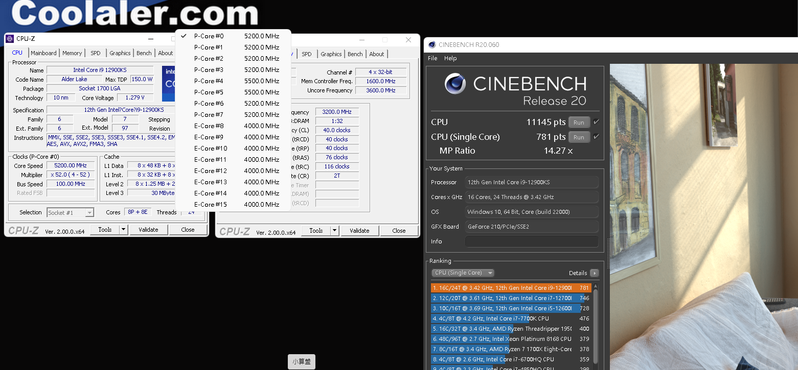798x370 pixels.
Task: Switch to the Memory tab in left CPU-Z
Action: (x=72, y=53)
